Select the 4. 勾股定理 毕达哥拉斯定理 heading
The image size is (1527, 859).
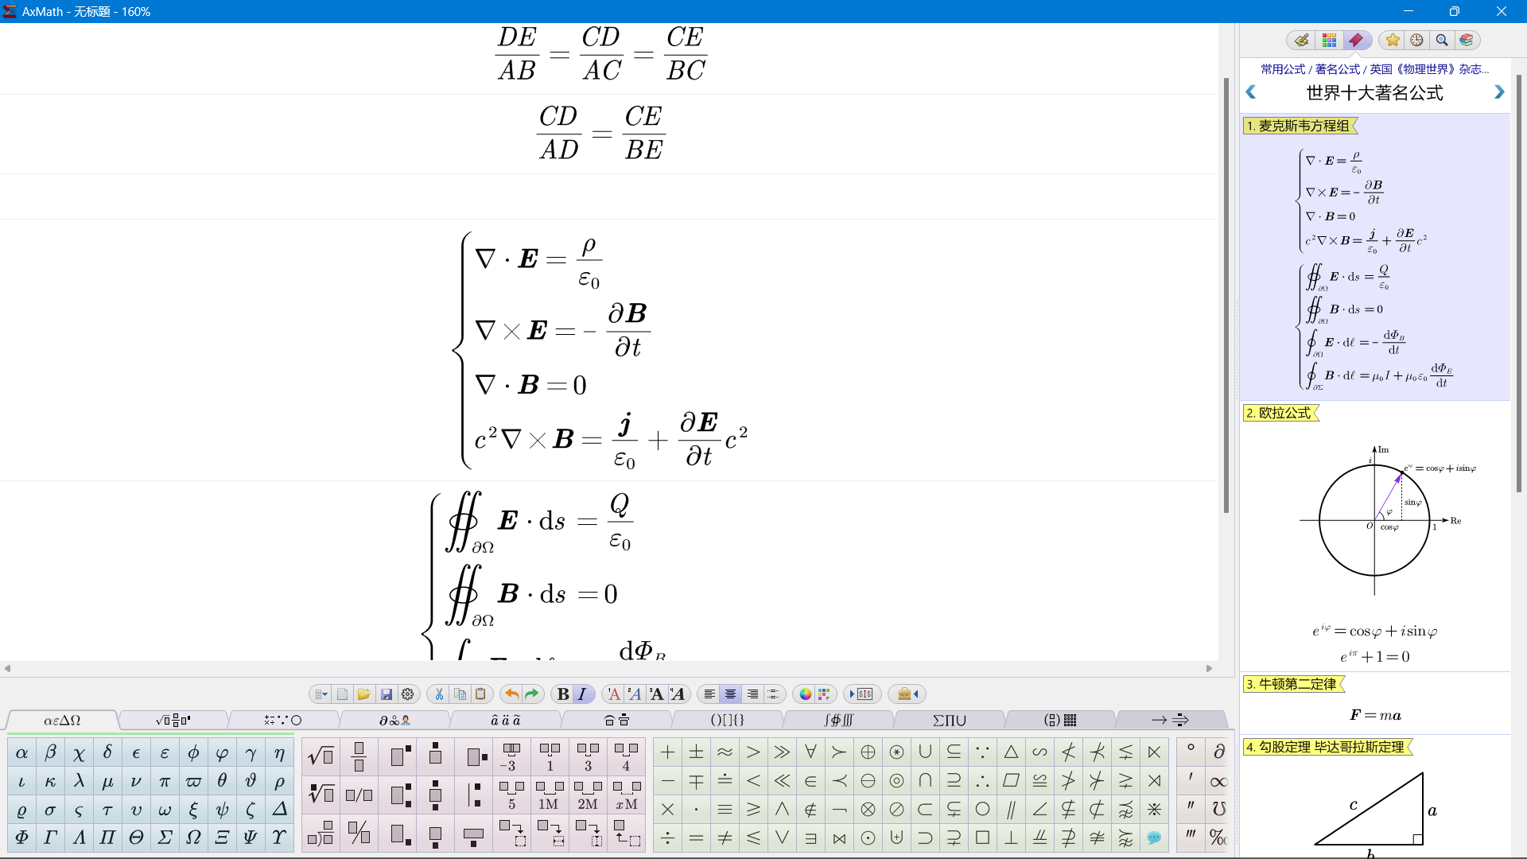tap(1326, 748)
